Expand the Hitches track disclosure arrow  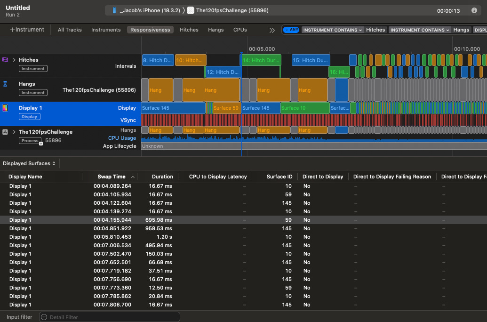[14, 60]
